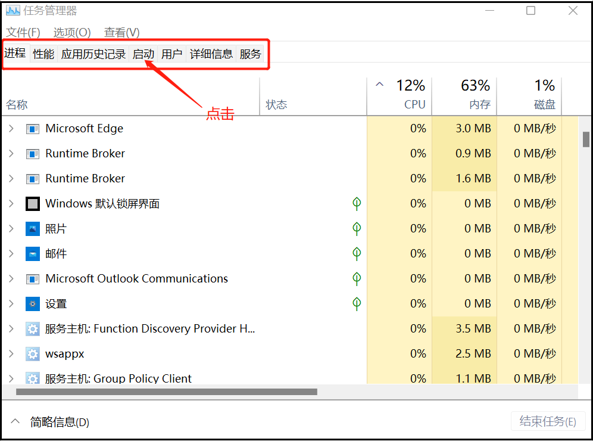Sort by the 内存 column header
593x441 pixels.
[x=480, y=104]
